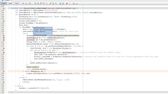Image resolution: width=168 pixels, height=94 pixels.
Task: Click the underlined 'return;' statement
Action: (x=26, y=82)
